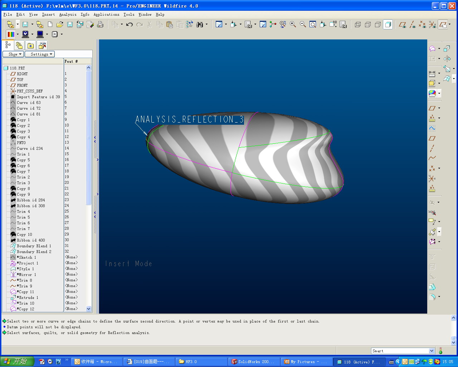Click the Repaint screen icon
This screenshot has height=367, width=458.
263,24
